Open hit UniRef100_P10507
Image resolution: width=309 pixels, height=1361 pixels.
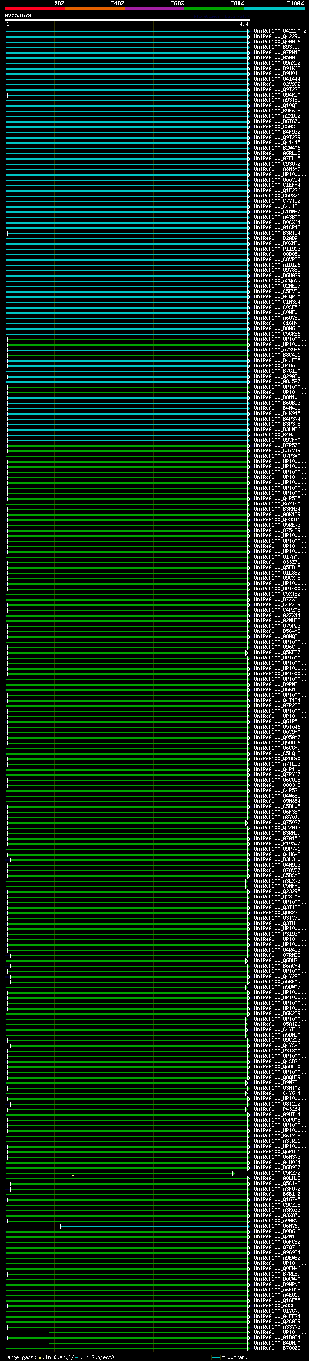277,844
